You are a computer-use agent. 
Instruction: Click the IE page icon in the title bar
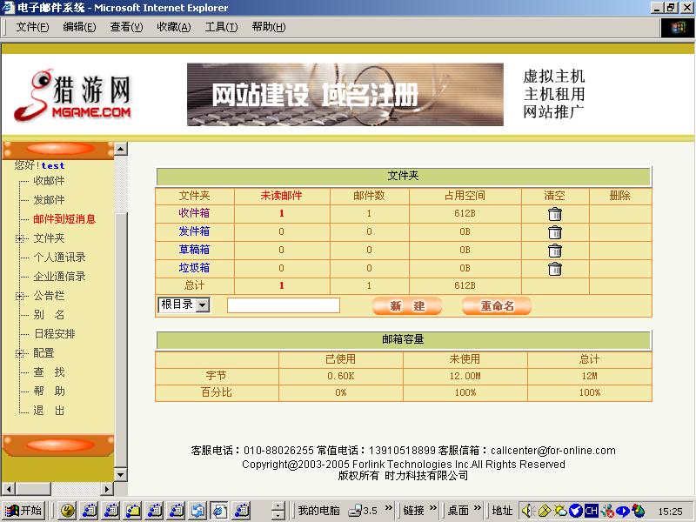8,8
